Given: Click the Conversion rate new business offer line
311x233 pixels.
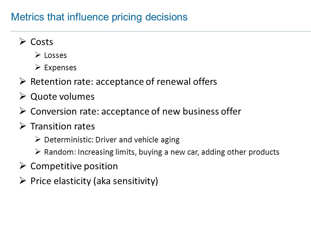Looking at the screenshot, I should 136,112.
